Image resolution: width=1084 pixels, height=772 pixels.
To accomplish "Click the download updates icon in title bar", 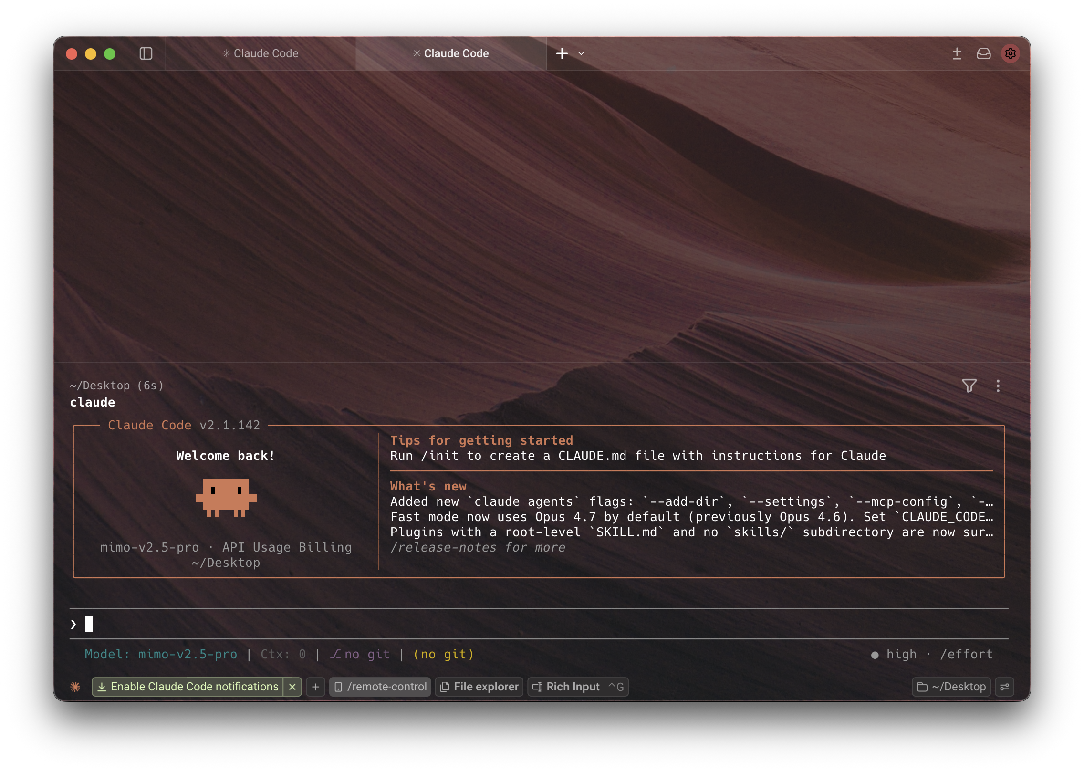I will click(x=957, y=53).
